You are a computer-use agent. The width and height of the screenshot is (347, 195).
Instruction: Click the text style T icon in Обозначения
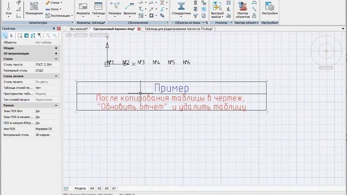point(140,9)
